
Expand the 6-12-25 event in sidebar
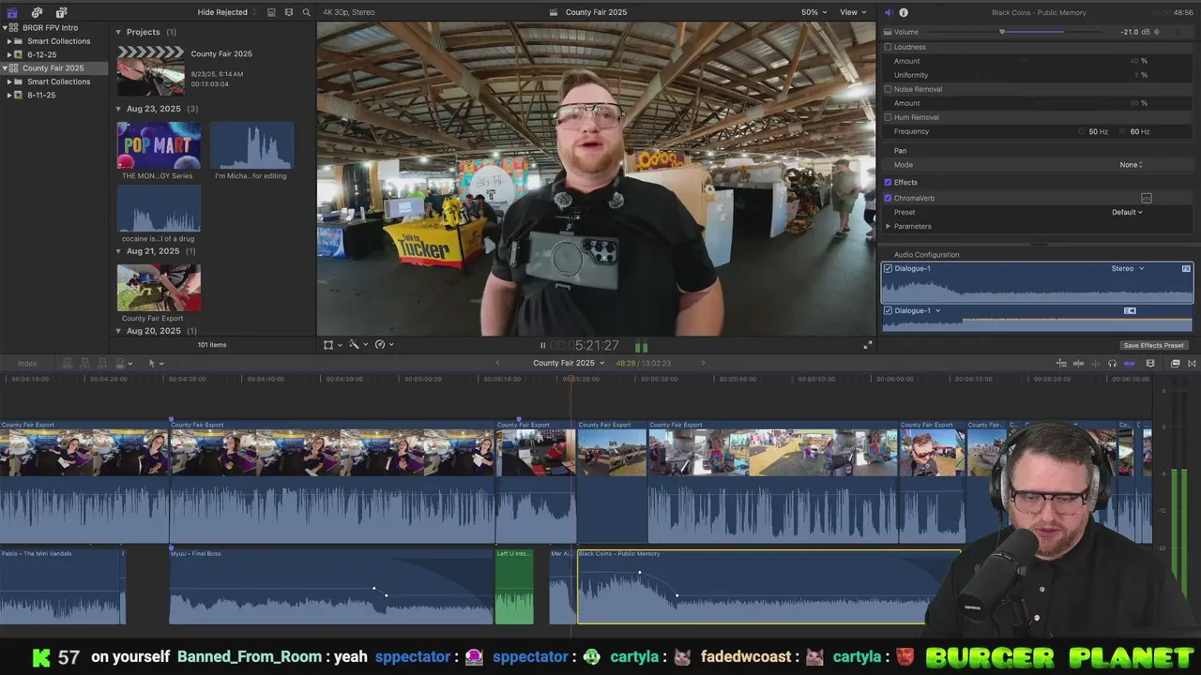coord(9,54)
